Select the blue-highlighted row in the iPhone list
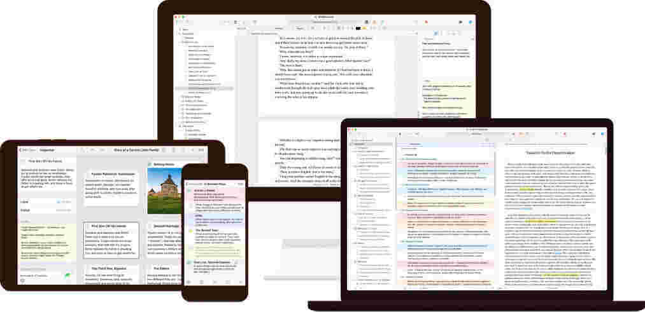 [x=214, y=220]
